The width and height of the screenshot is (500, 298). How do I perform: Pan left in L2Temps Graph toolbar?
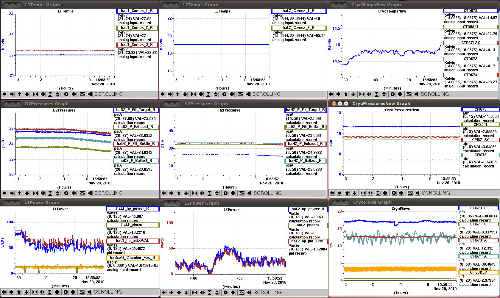click(163, 94)
